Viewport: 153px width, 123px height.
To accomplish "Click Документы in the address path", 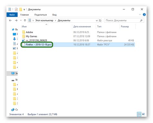I will click(64, 20).
